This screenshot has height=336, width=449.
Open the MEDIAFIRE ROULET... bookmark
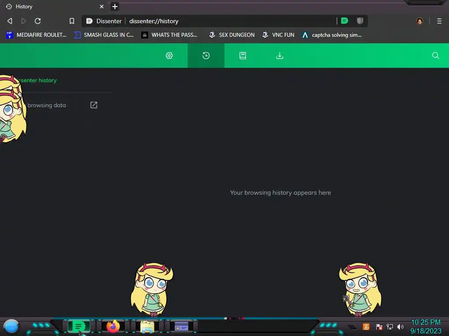pyautogui.click(x=36, y=35)
